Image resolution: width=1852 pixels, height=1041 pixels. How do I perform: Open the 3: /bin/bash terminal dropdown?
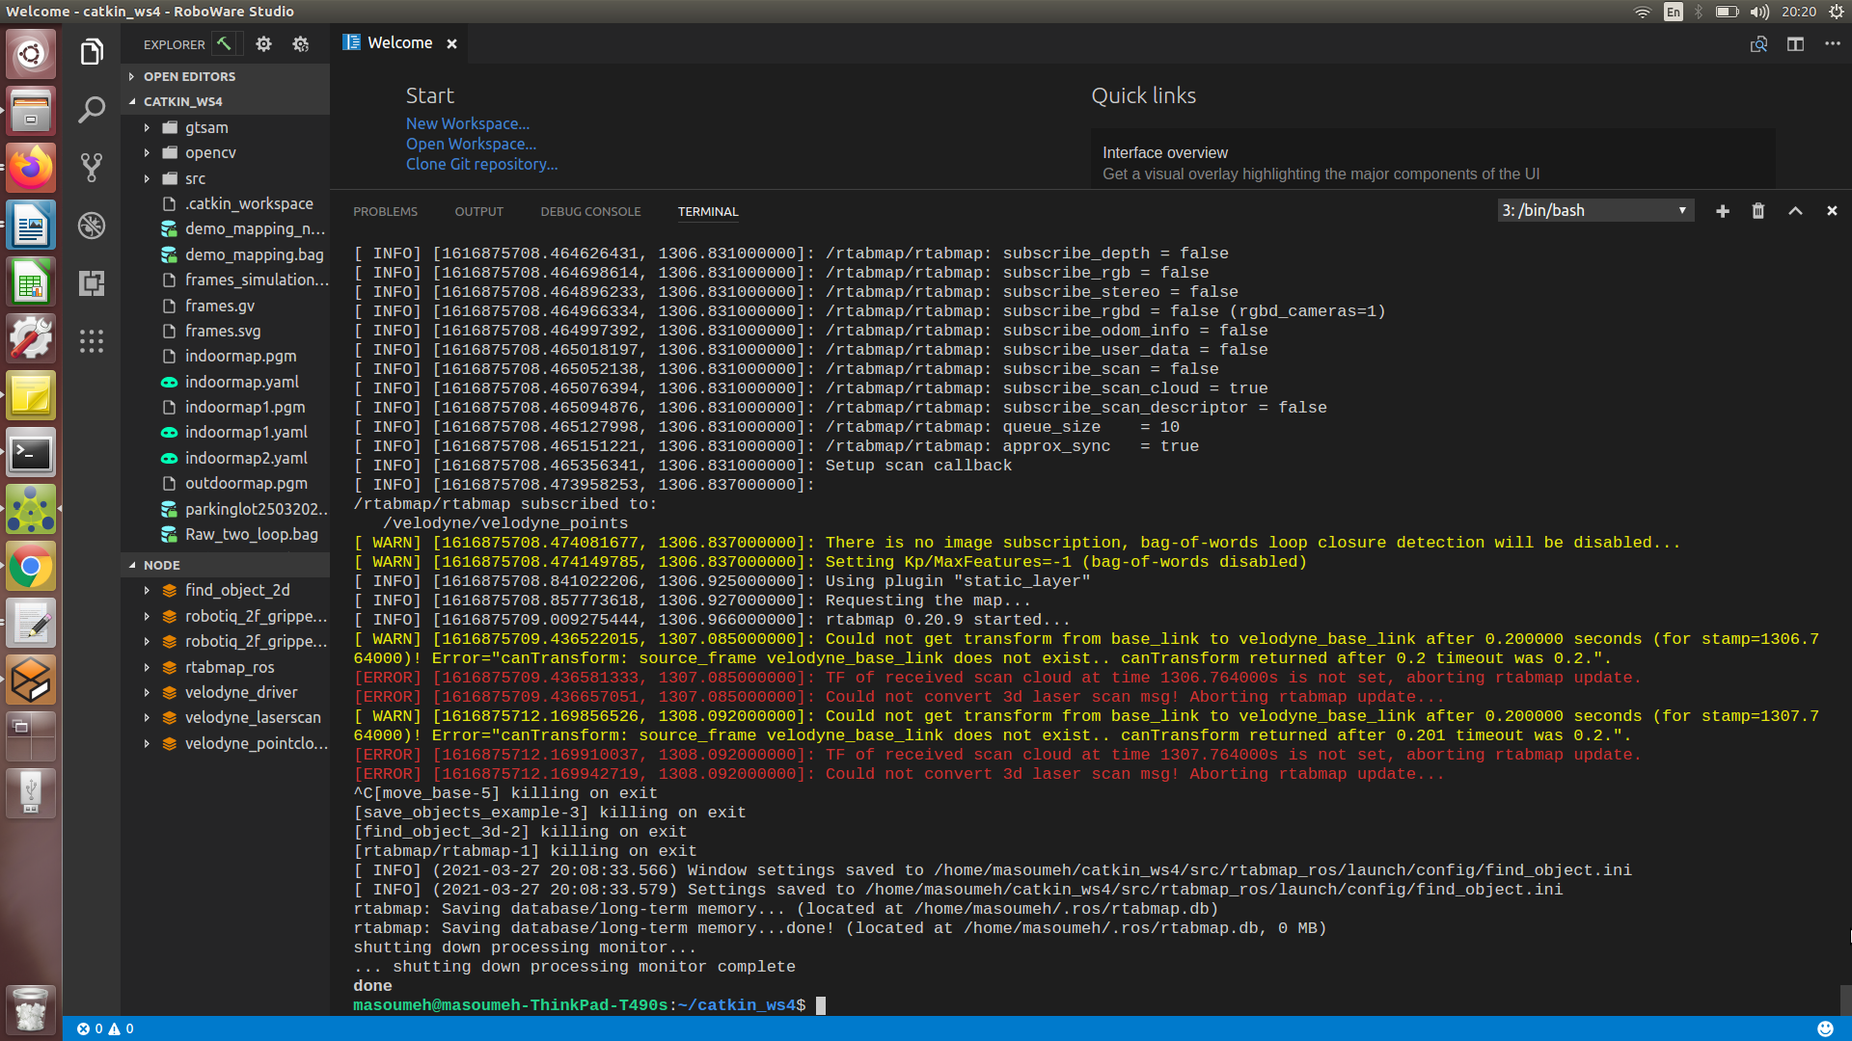pyautogui.click(x=1595, y=210)
